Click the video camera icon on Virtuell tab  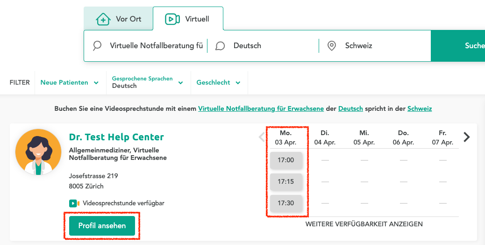172,19
